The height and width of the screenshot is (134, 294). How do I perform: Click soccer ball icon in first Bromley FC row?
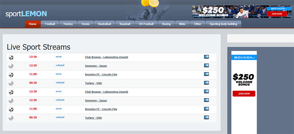[x=11, y=75]
